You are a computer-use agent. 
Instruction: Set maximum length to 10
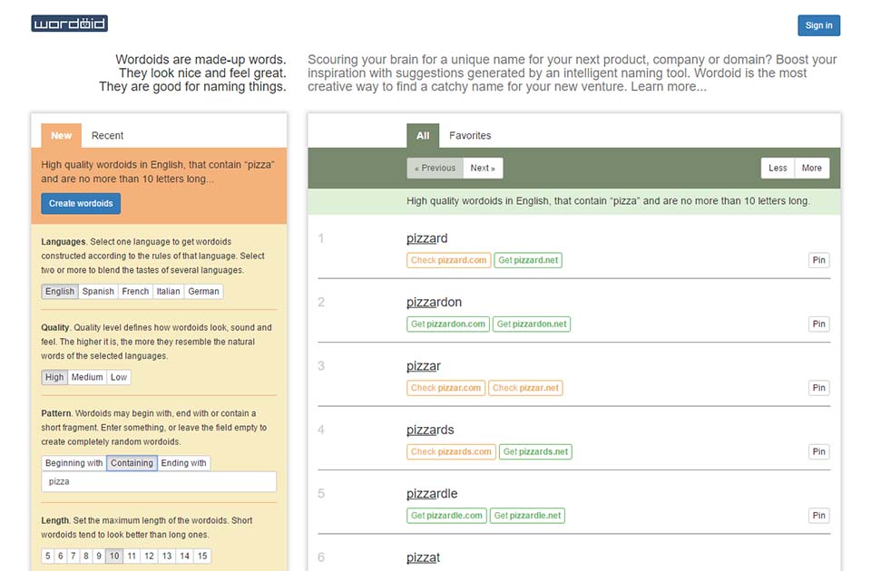tap(114, 556)
